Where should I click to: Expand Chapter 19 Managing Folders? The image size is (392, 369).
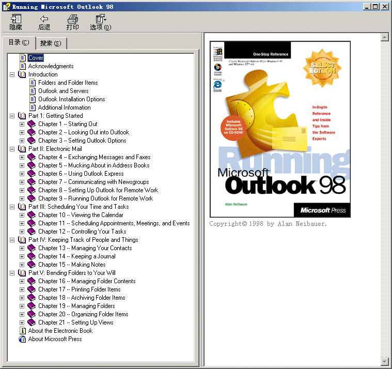pyautogui.click(x=22, y=306)
